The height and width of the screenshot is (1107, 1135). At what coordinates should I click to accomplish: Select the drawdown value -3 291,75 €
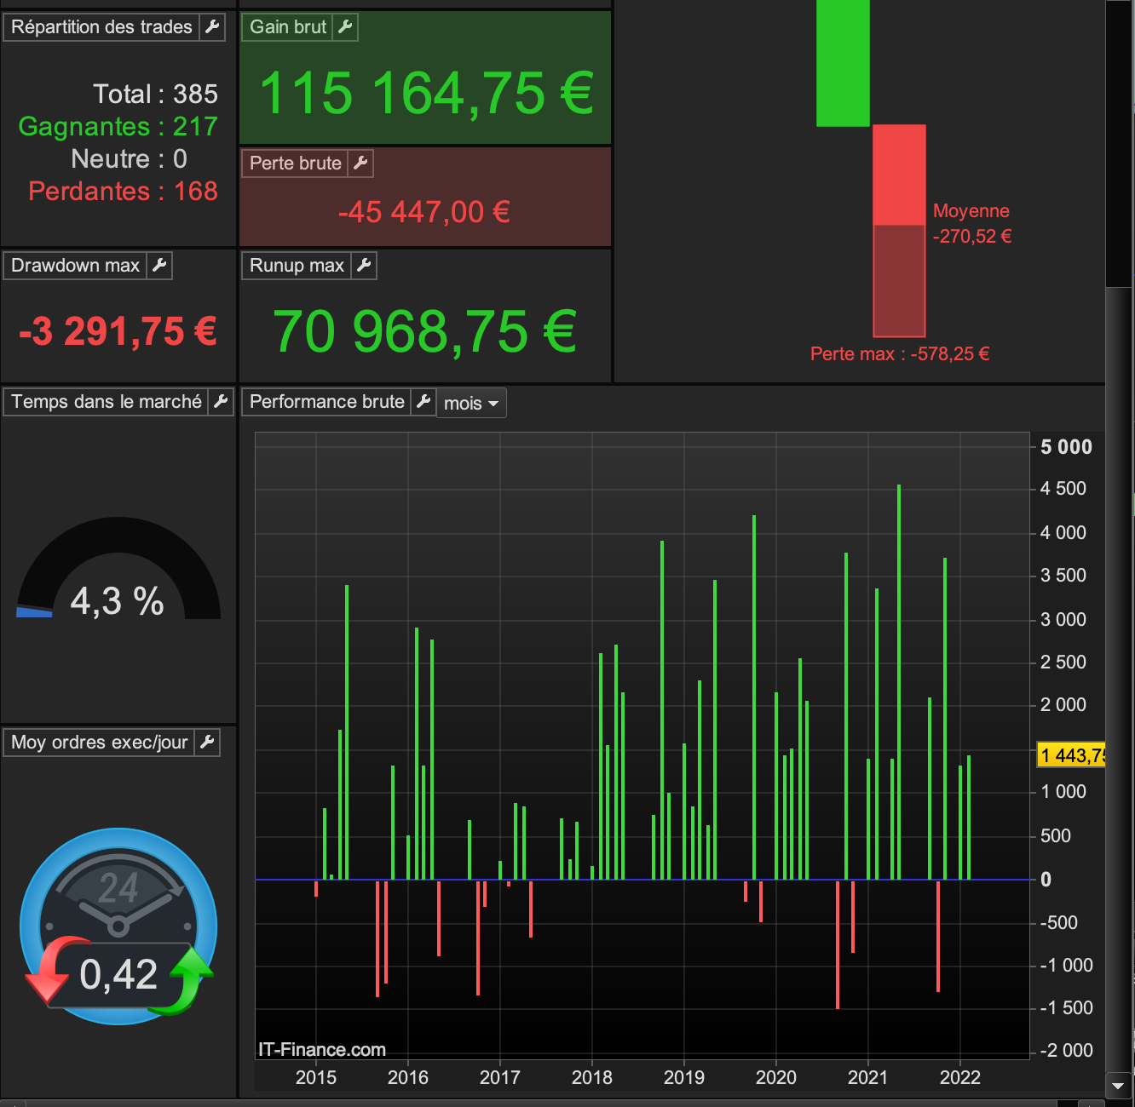(x=118, y=331)
